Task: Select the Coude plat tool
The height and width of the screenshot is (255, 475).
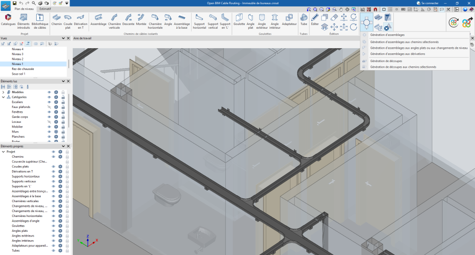Action: pyautogui.click(x=68, y=20)
